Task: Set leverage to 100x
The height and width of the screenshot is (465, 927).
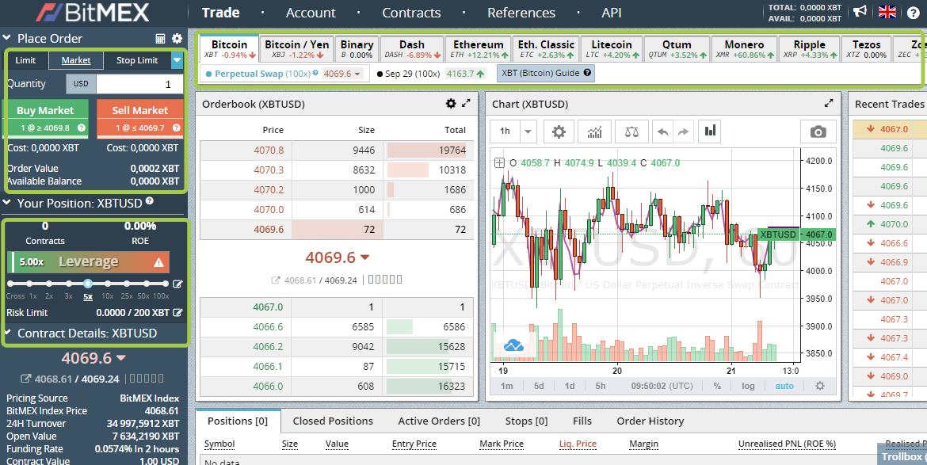Action: point(161,296)
